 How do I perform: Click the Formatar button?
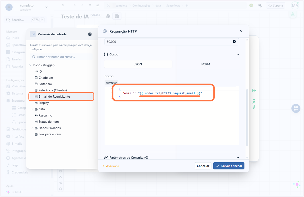[x=111, y=83]
